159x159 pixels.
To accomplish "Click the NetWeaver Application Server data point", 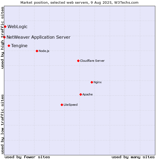I will pyautogui.click(x=4, y=37).
